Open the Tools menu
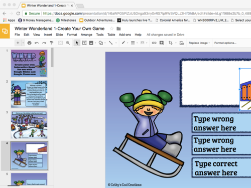This screenshot has height=188, width=251. point(100,35)
